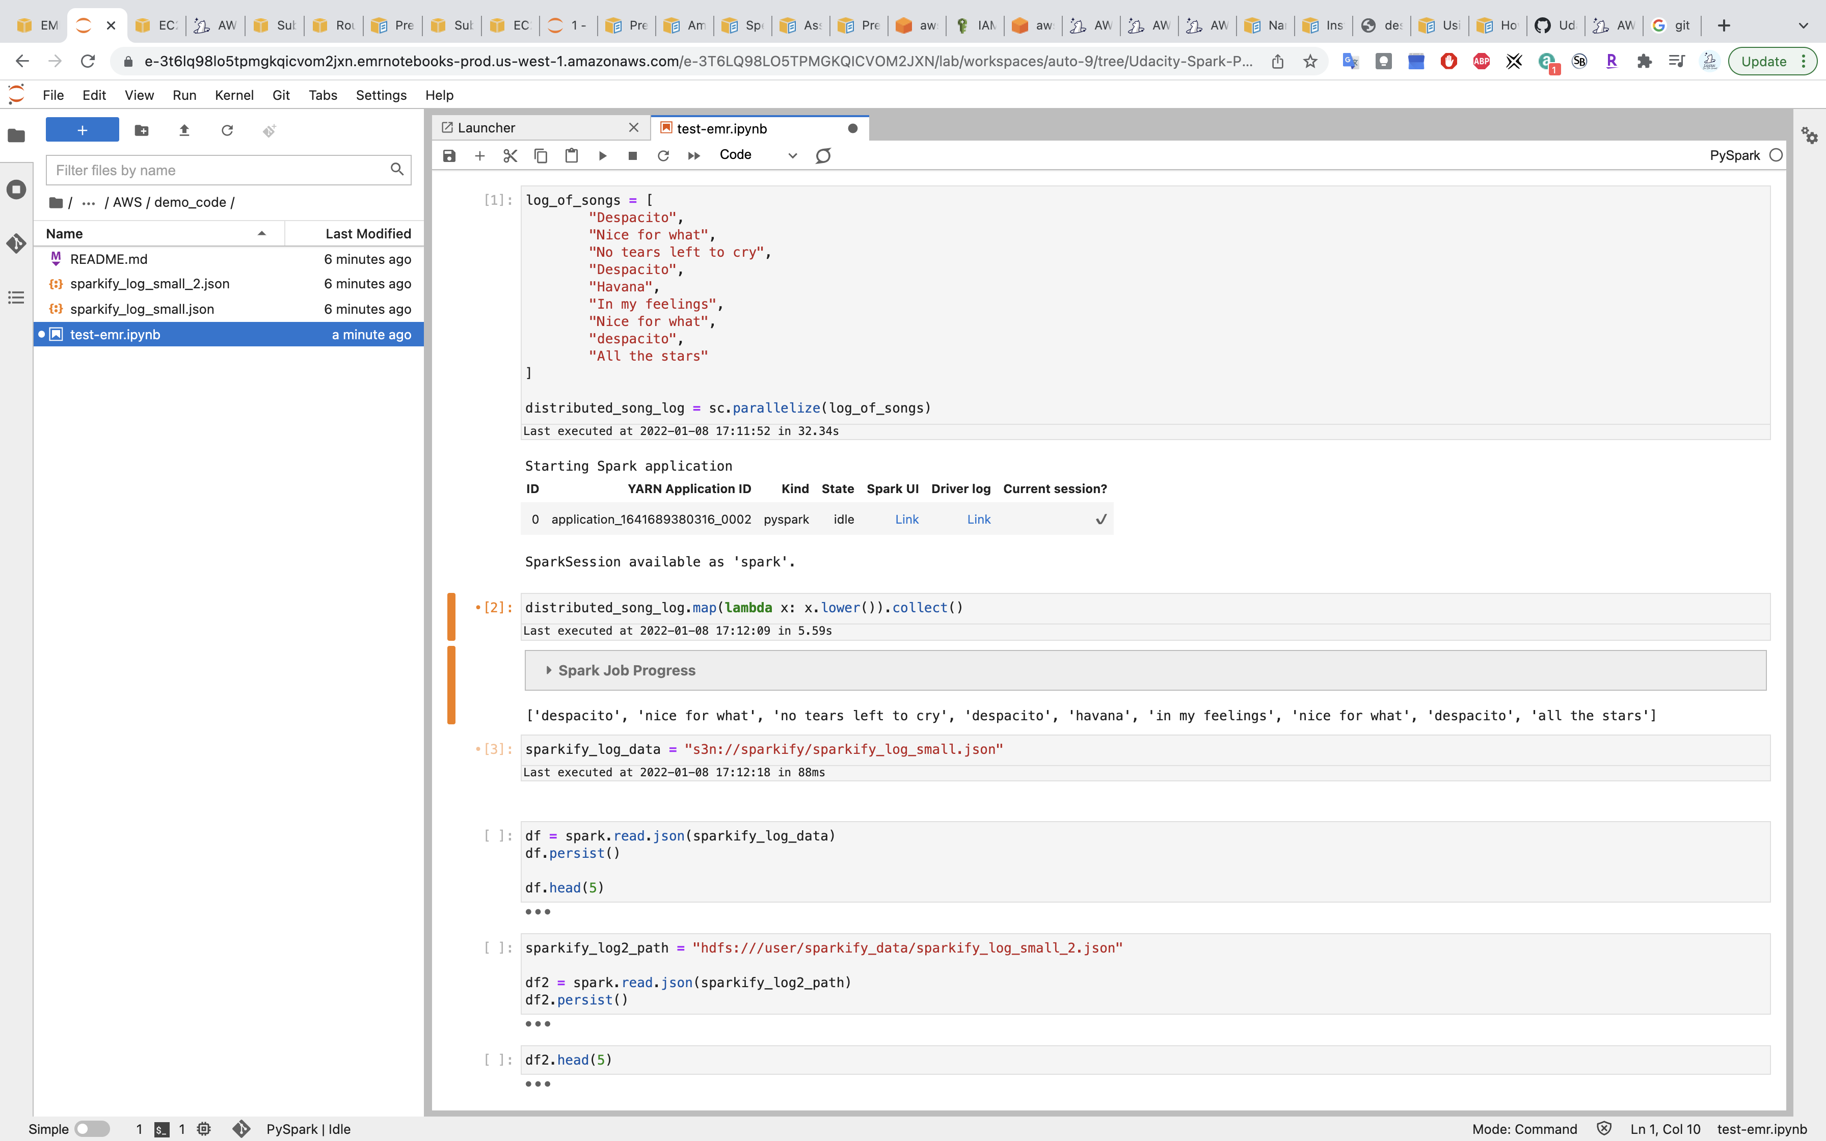Restart kernel and run all cells

point(693,155)
